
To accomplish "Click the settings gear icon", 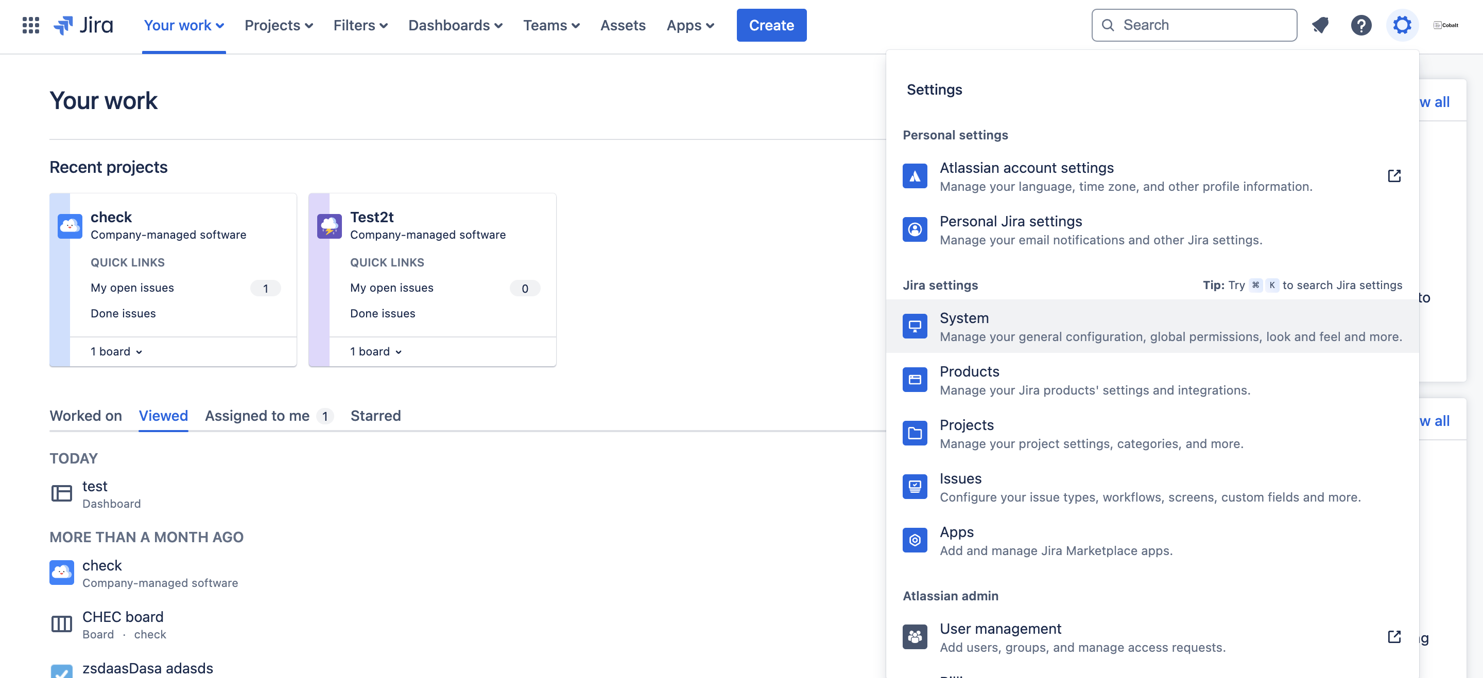I will 1402,25.
